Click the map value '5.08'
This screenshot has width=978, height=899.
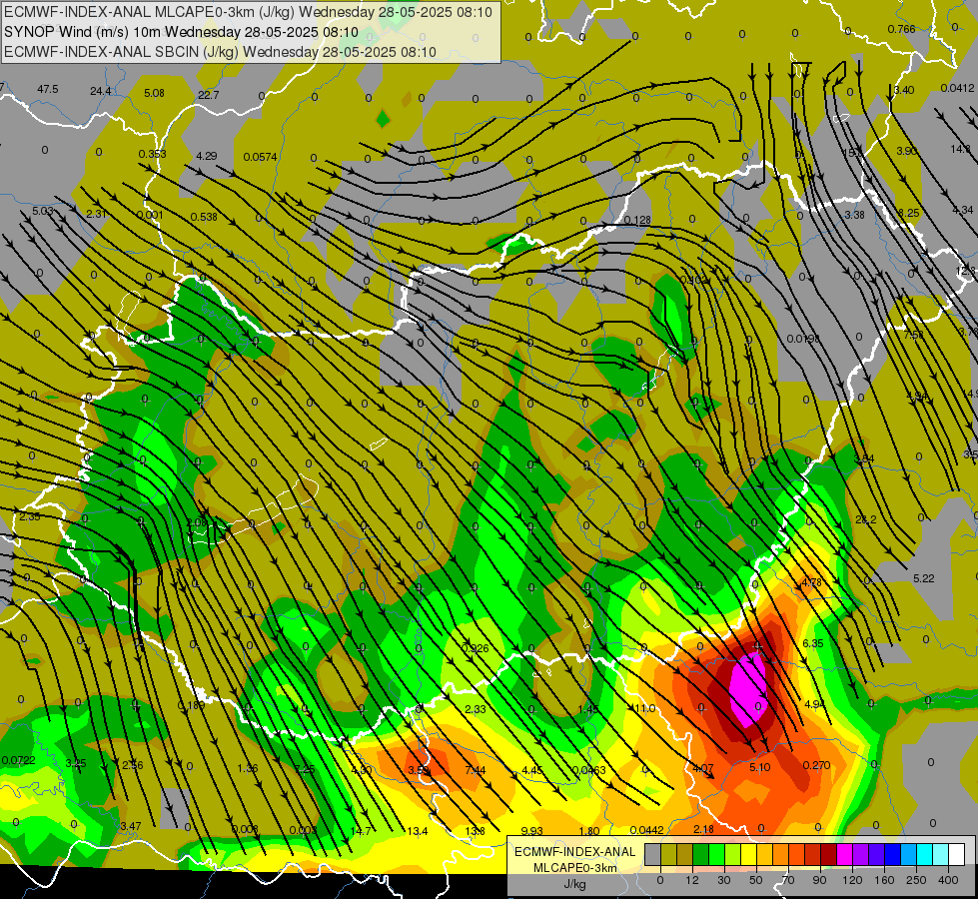point(154,93)
